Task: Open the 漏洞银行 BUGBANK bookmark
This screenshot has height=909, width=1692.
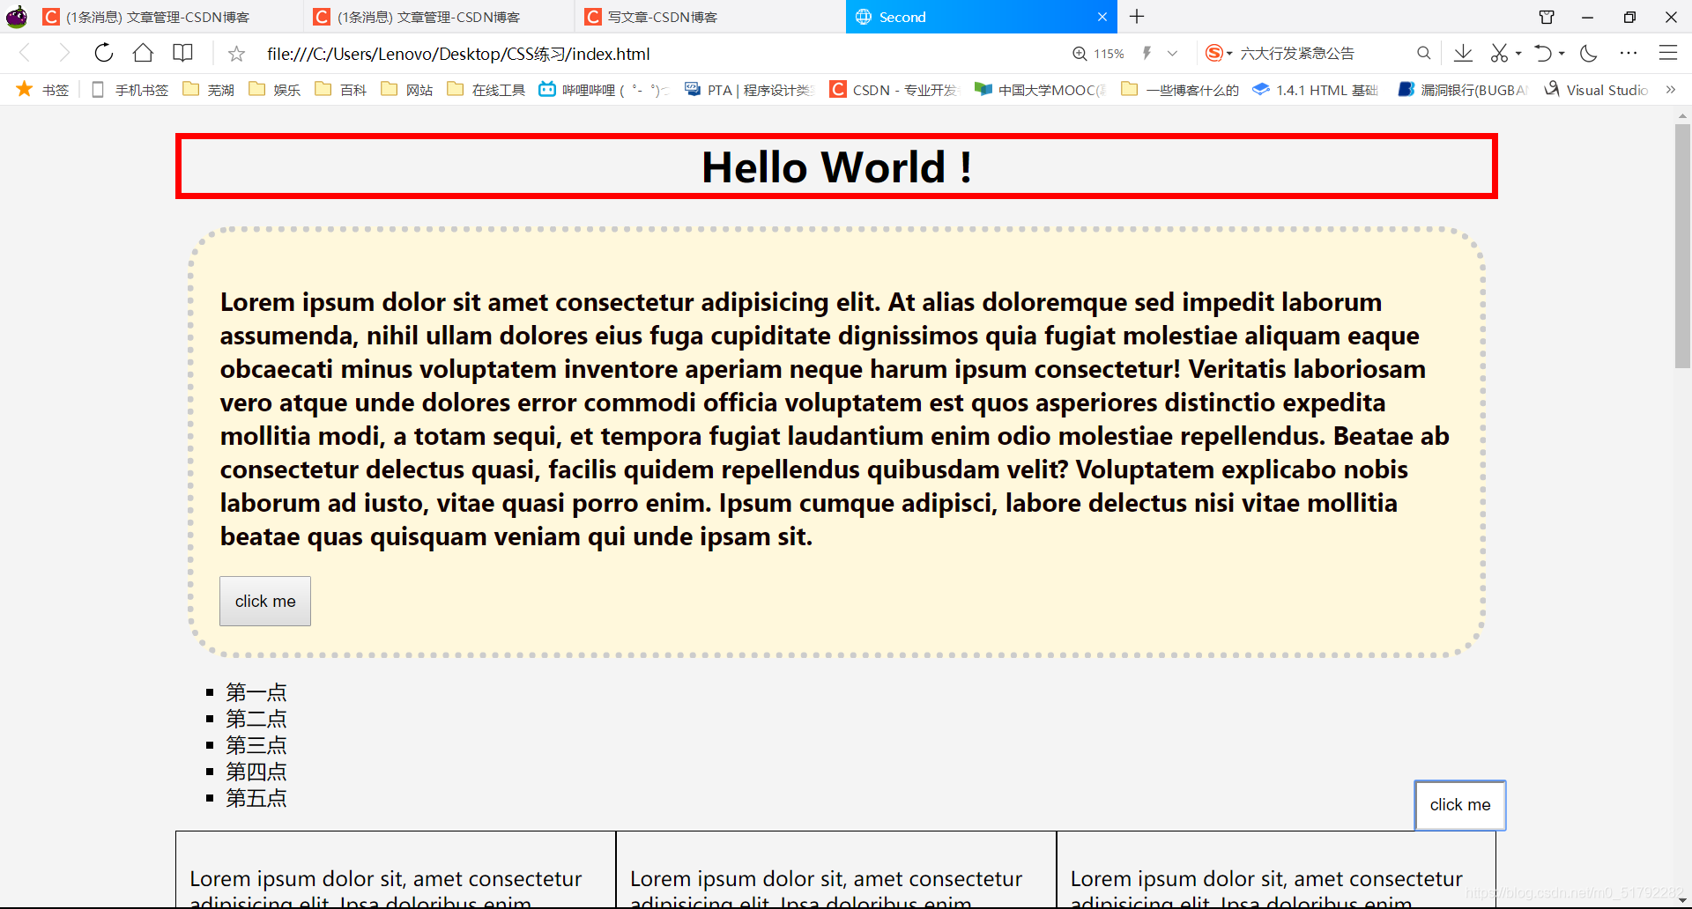Action: pyautogui.click(x=1463, y=90)
